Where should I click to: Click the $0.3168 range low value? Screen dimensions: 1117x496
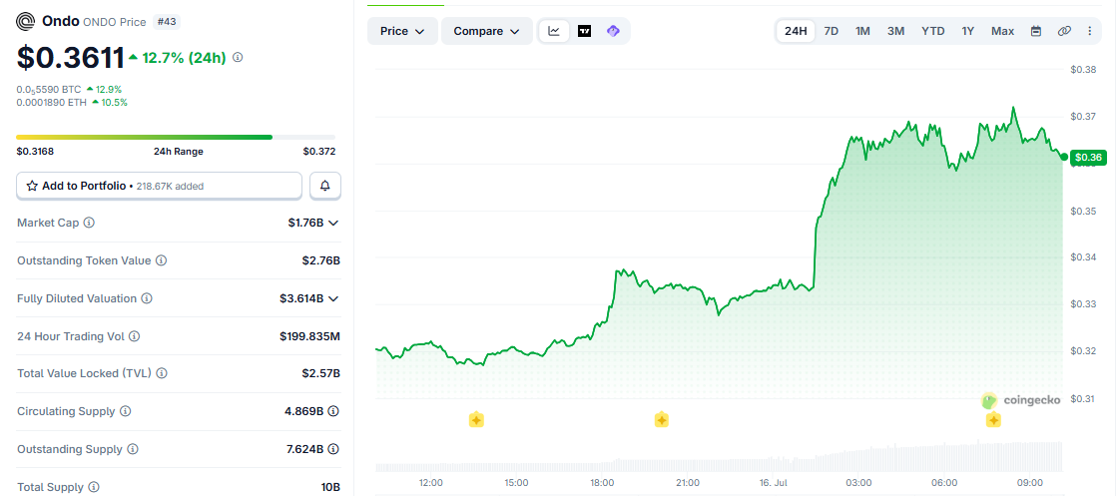coord(35,151)
